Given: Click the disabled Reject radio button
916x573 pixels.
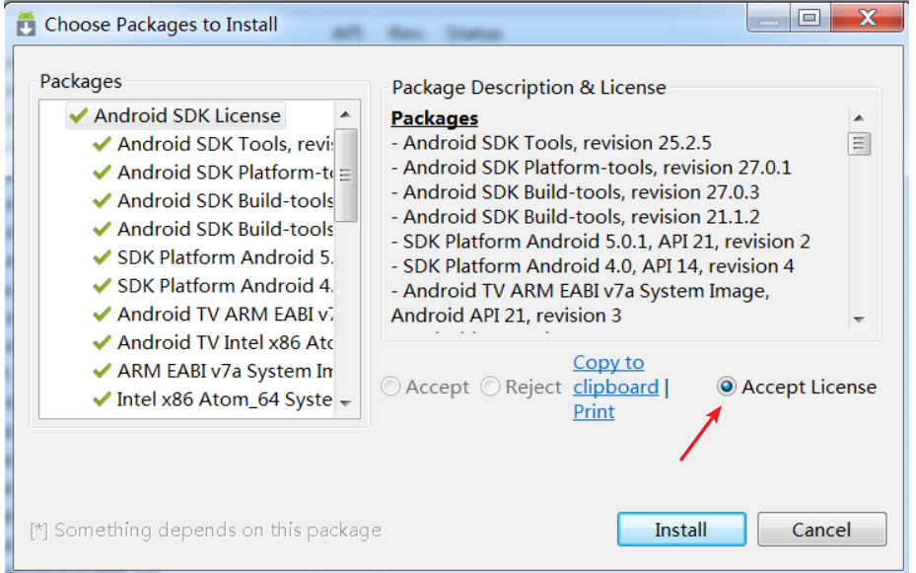Looking at the screenshot, I should click(x=490, y=387).
